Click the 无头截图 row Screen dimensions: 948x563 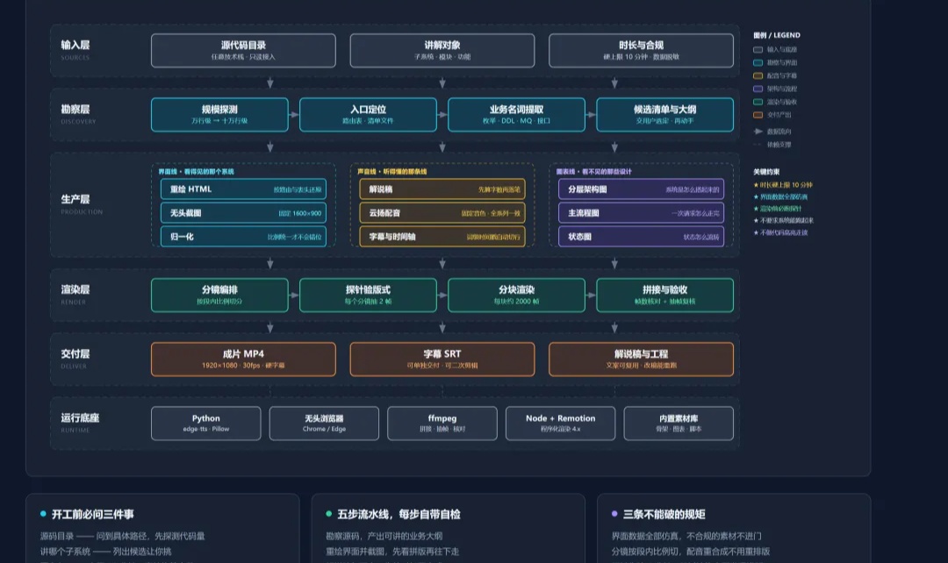pyautogui.click(x=244, y=212)
